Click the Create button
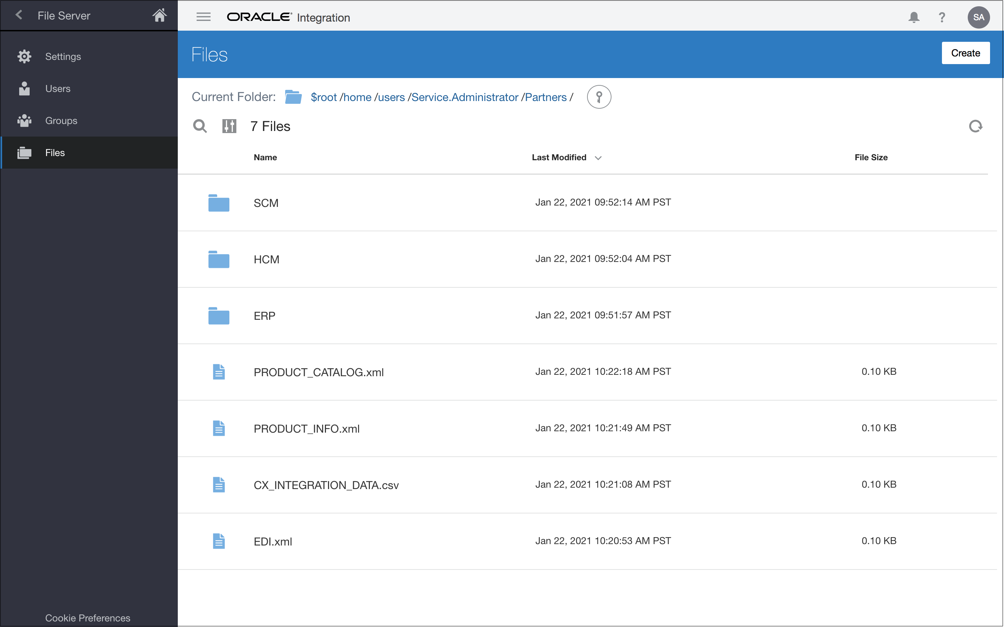1004x627 pixels. tap(965, 53)
